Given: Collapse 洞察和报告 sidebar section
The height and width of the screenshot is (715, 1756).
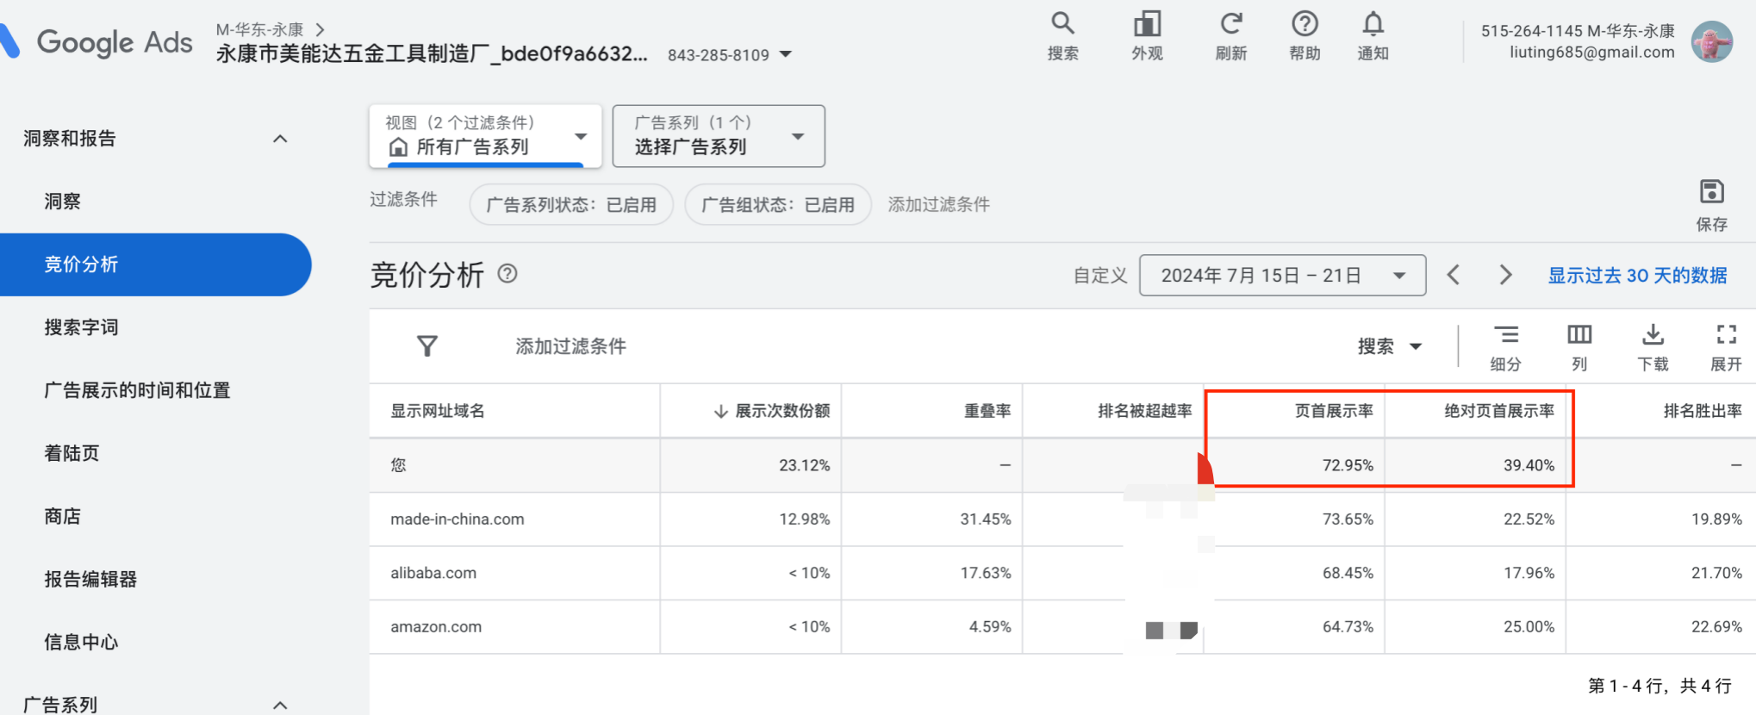Looking at the screenshot, I should [x=280, y=139].
